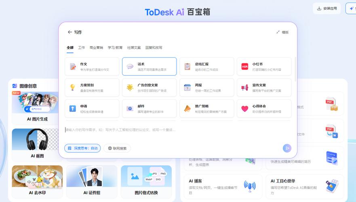Image resolution: width=356 pixels, height=202 pixels.
Task: Toggle 联网搜索 web search
Action: [117, 148]
